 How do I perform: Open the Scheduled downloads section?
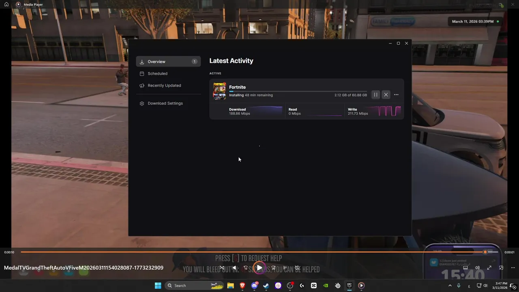tap(168, 73)
